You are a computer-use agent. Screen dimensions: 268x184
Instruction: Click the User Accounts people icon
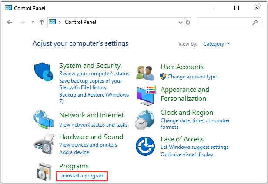tap(145, 73)
